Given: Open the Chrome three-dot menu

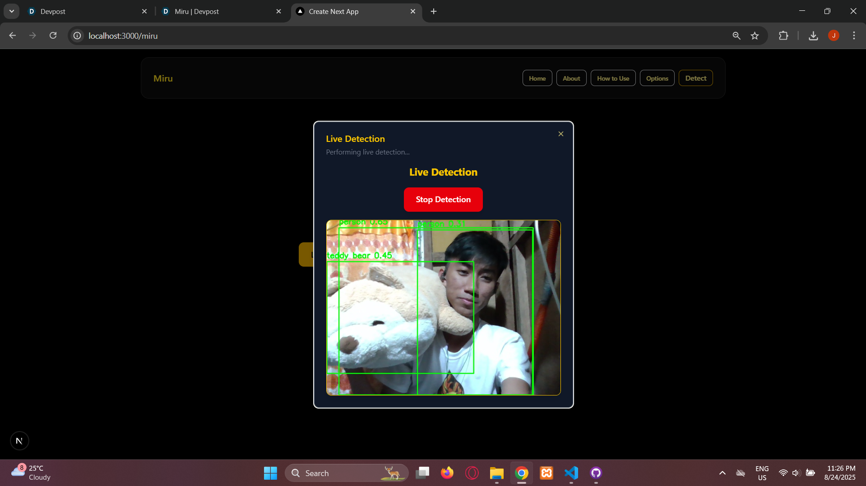Looking at the screenshot, I should [x=854, y=36].
